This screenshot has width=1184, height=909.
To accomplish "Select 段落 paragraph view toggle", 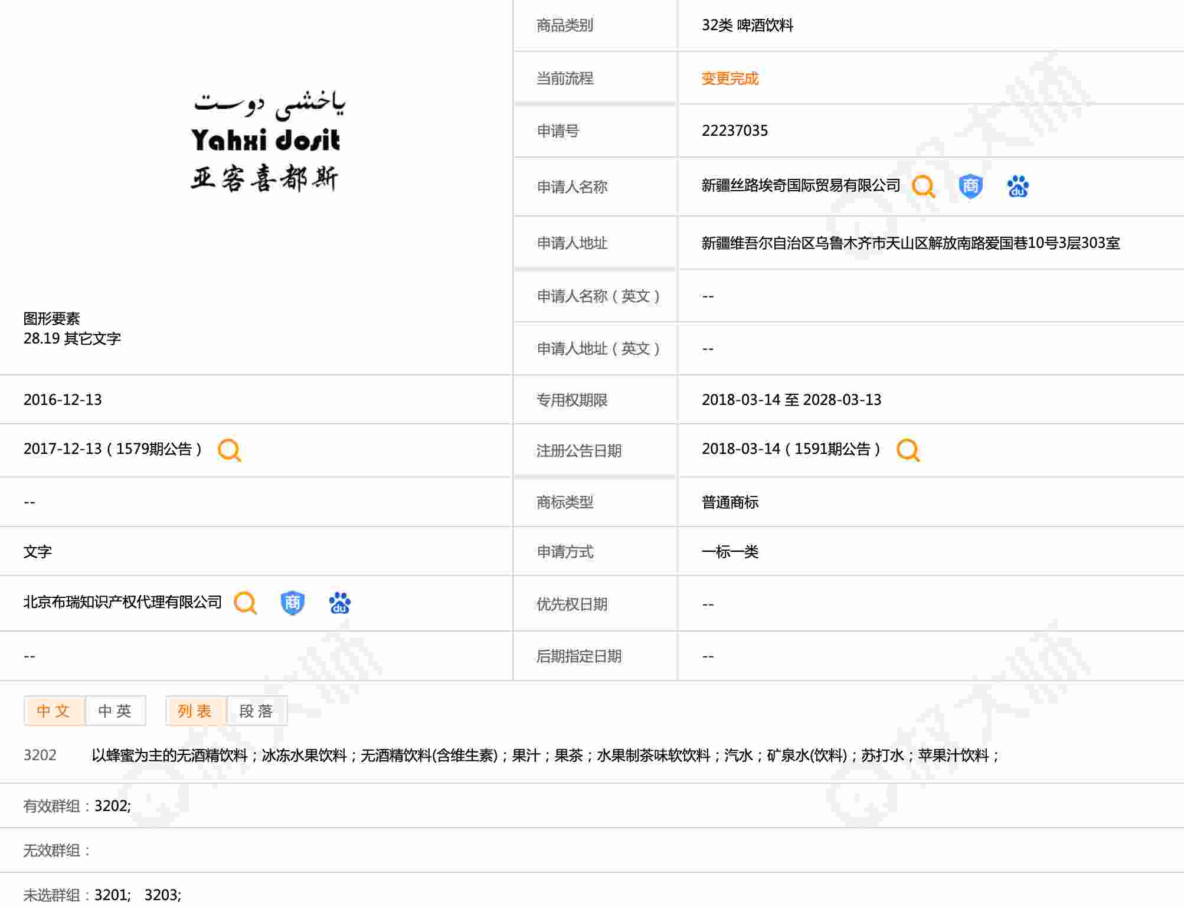I will 256,711.
